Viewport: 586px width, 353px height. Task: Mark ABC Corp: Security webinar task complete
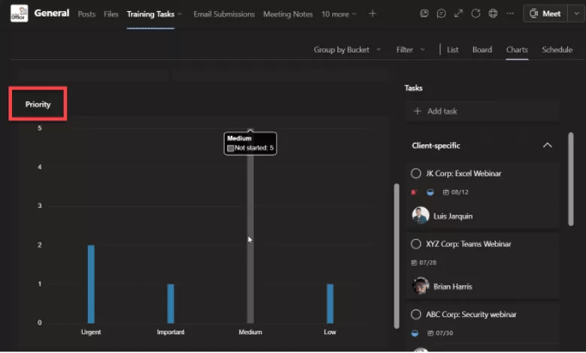[x=415, y=315]
